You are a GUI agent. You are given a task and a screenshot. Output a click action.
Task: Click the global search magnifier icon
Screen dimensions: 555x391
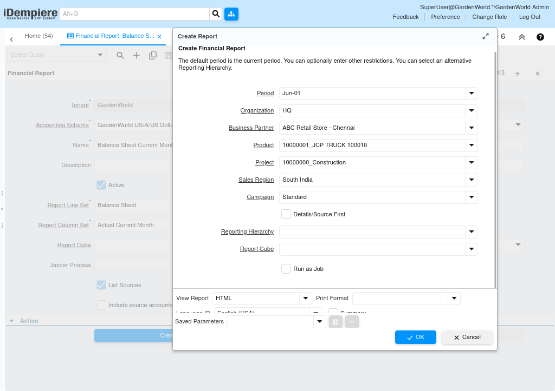216,14
